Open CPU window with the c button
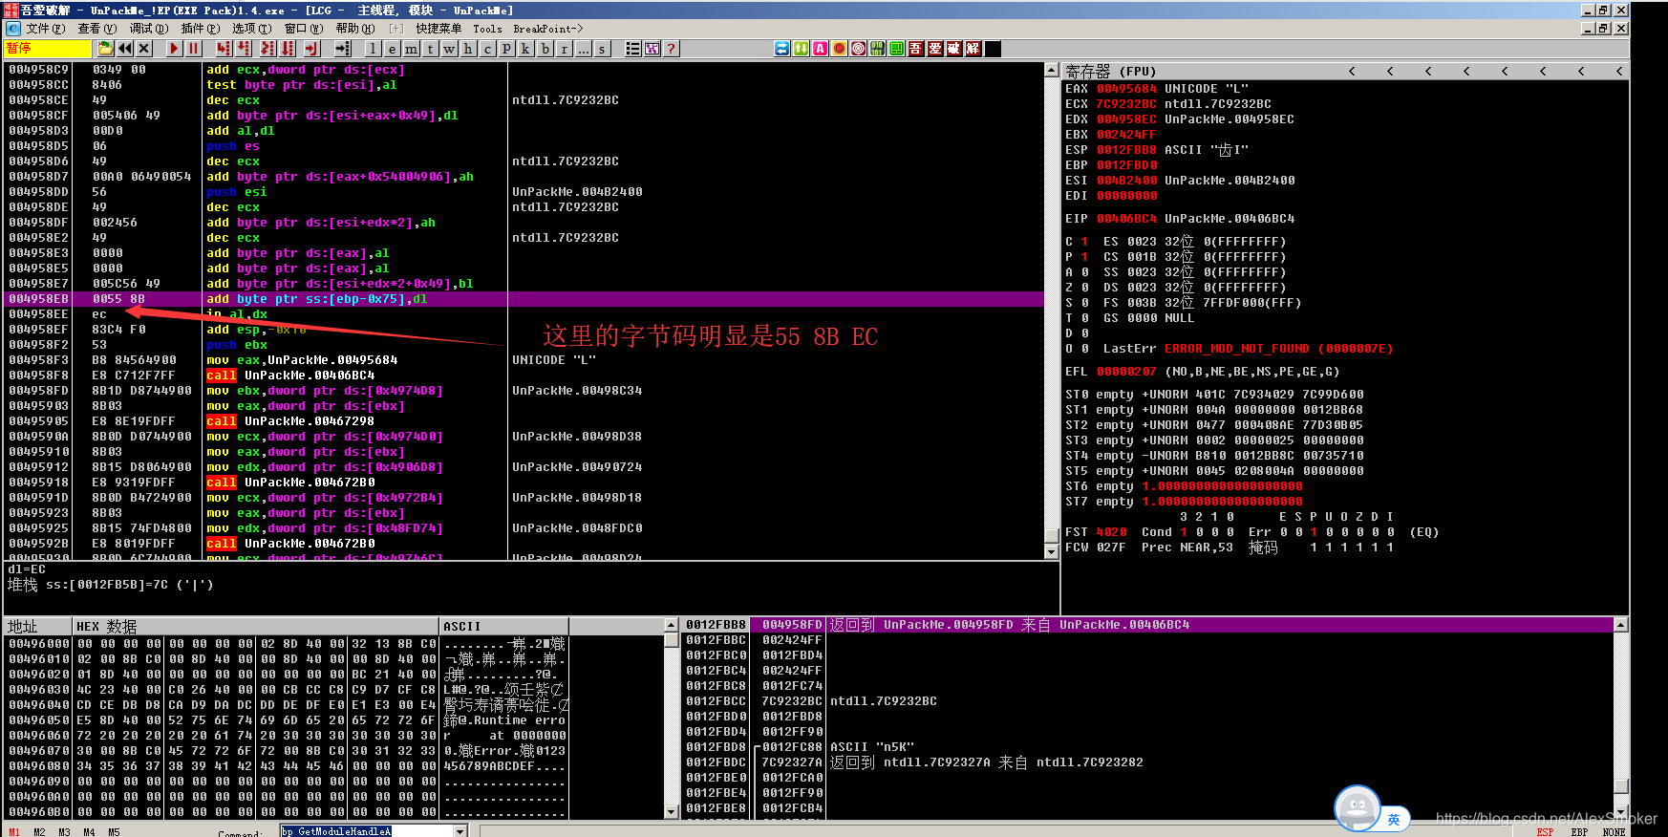Screen dimensions: 1668x837 487,49
